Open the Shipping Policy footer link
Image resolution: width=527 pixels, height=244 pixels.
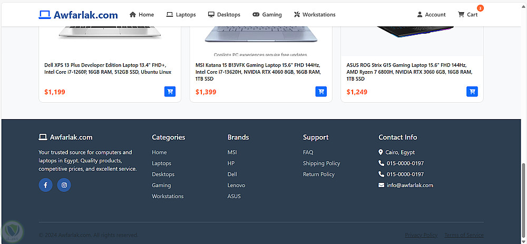[321, 163]
